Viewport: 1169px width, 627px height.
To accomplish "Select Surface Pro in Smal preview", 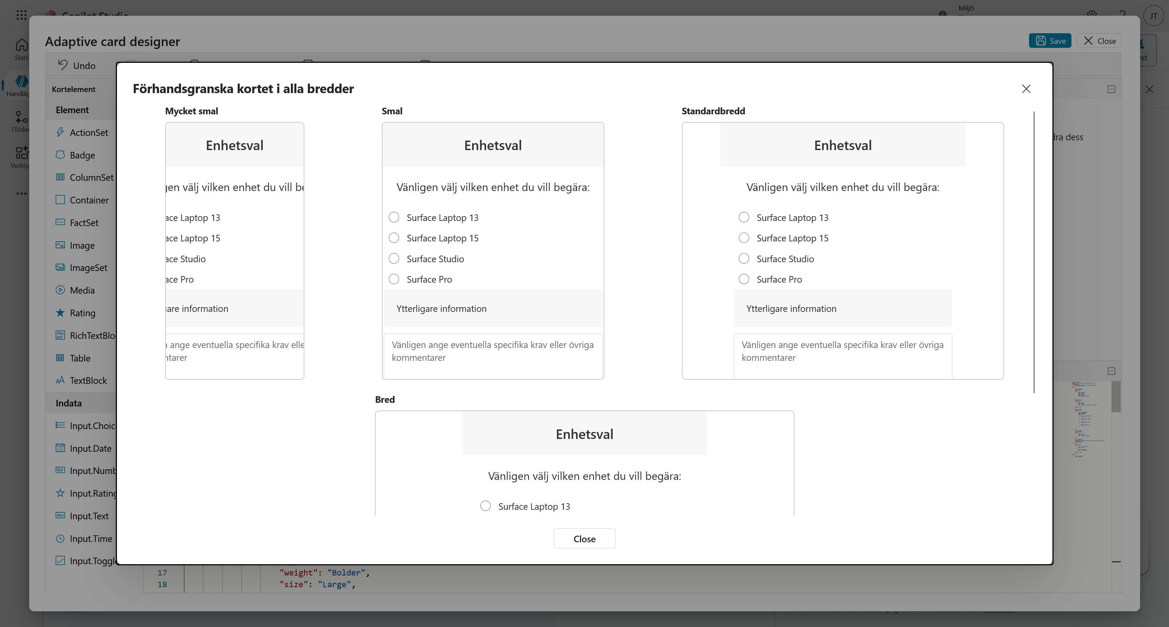I will (394, 279).
